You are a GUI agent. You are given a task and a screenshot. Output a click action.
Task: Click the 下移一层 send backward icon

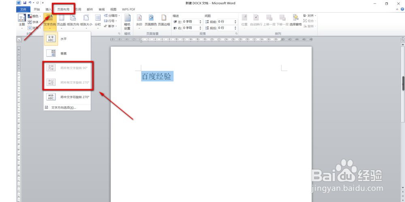pos(282,21)
